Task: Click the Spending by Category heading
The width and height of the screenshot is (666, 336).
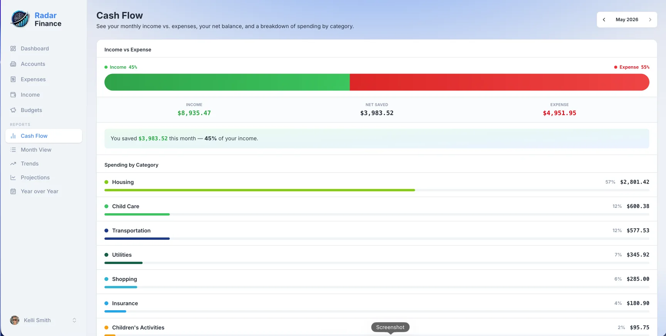Action: coord(131,165)
